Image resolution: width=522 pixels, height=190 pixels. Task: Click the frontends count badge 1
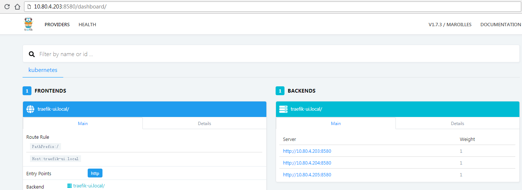coord(27,91)
